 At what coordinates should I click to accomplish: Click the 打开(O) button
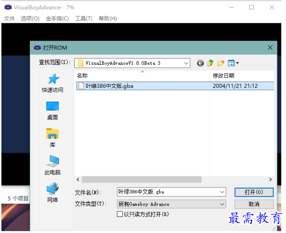pos(254,192)
